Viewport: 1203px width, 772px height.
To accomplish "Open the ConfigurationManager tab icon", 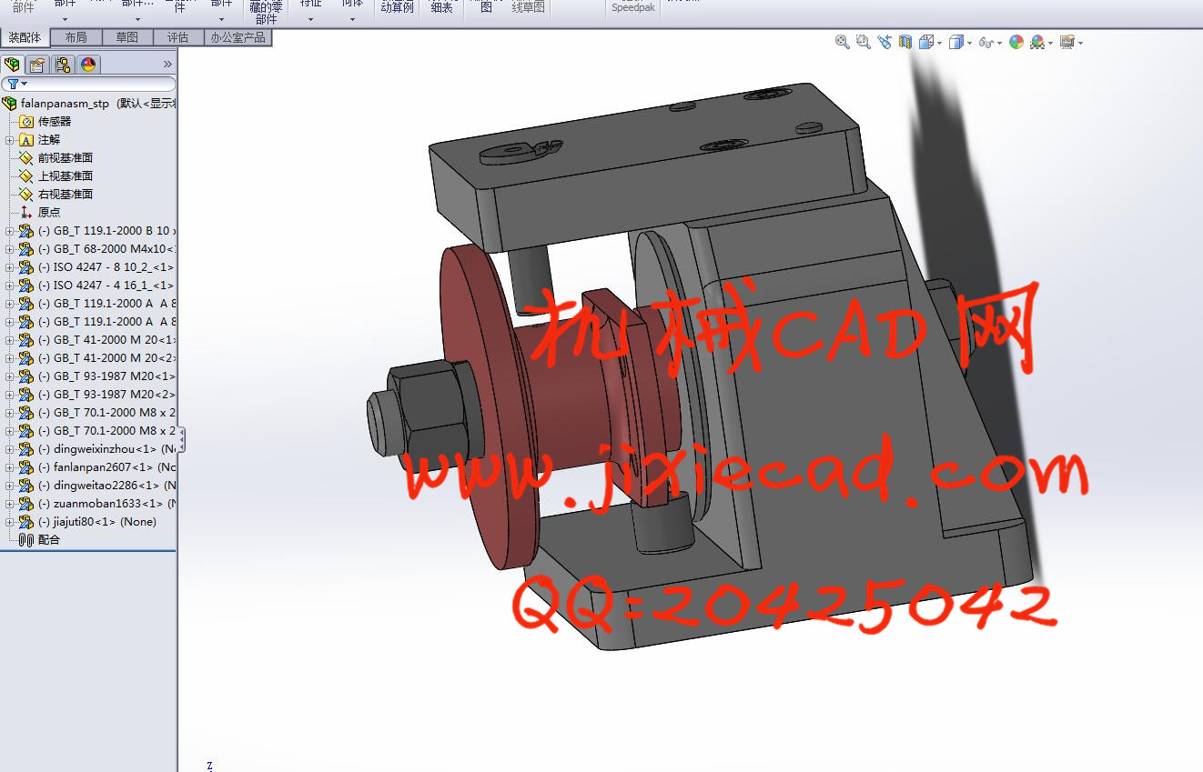I will 62,65.
